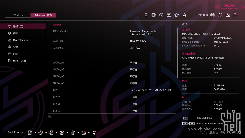The width and height of the screenshot is (245, 138).
Task: Switch to EZ Mode
Action: (18, 15)
